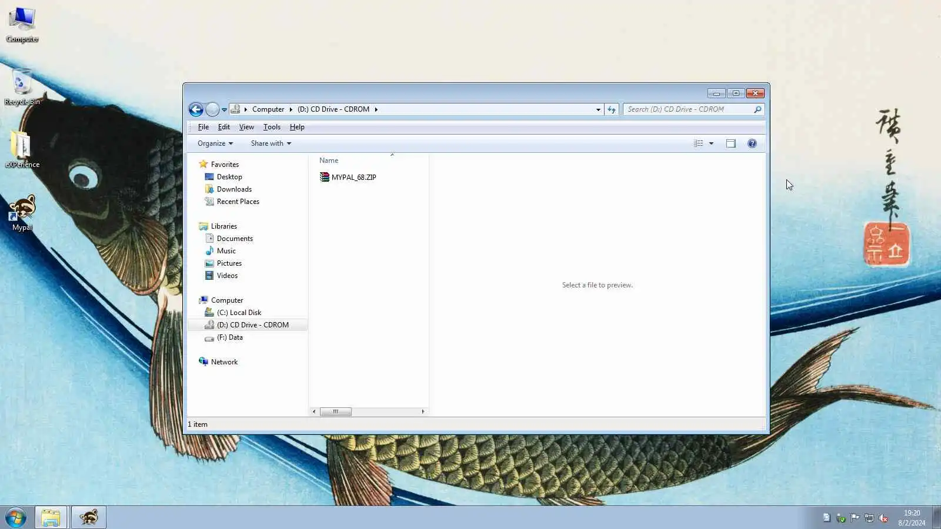This screenshot has width=941, height=529.
Task: Click the muted volume speaker tray icon
Action: click(883, 518)
